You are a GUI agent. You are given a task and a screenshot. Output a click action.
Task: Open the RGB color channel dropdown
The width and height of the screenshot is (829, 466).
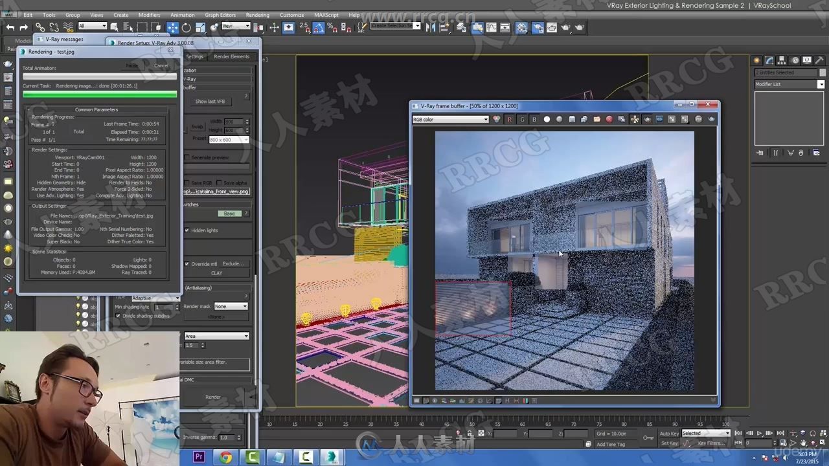tap(451, 119)
